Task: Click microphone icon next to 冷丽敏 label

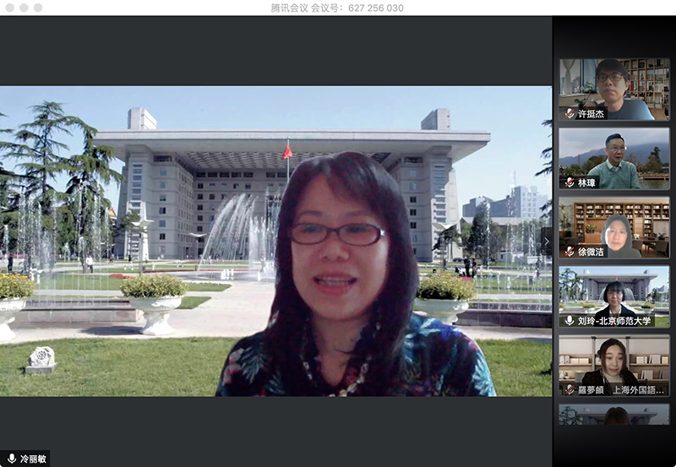Action: coord(12,459)
